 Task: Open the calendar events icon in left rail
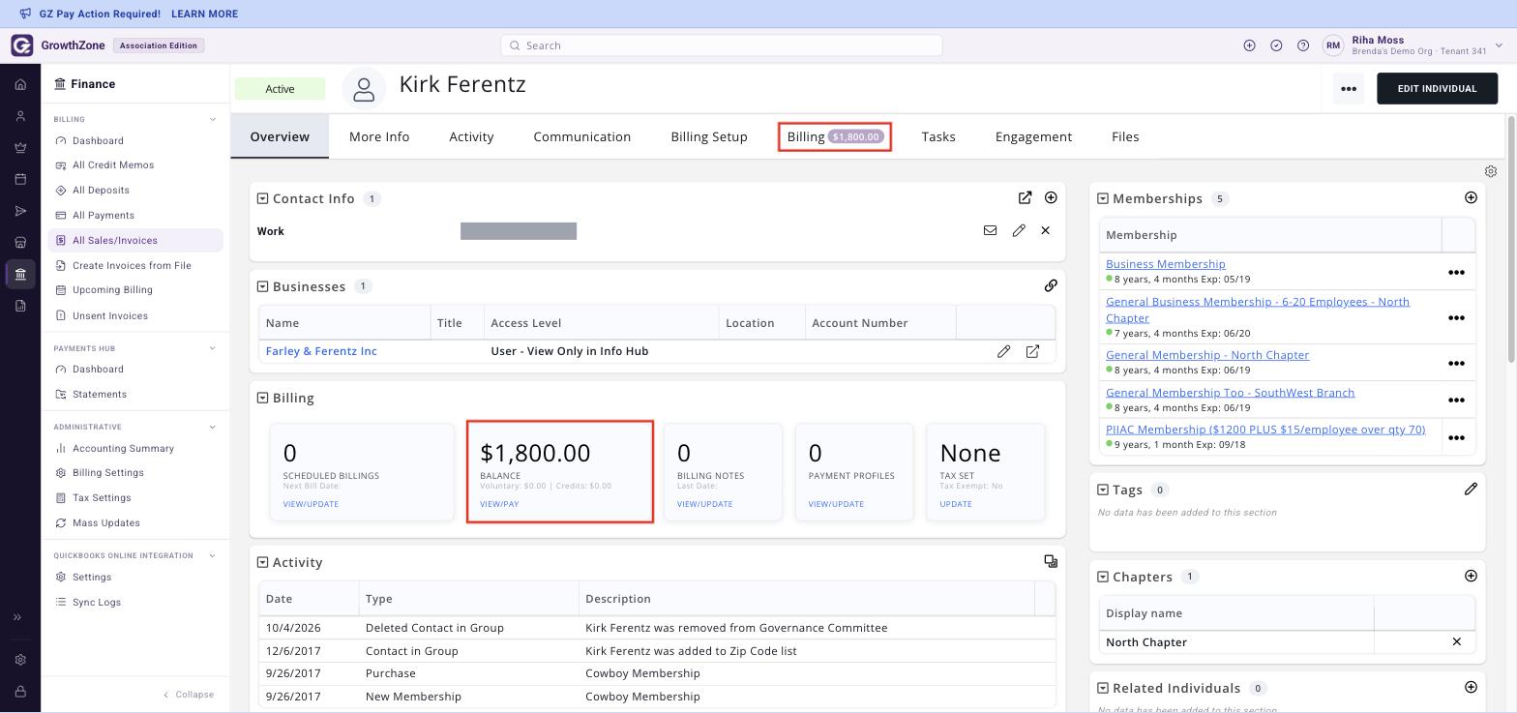20,179
